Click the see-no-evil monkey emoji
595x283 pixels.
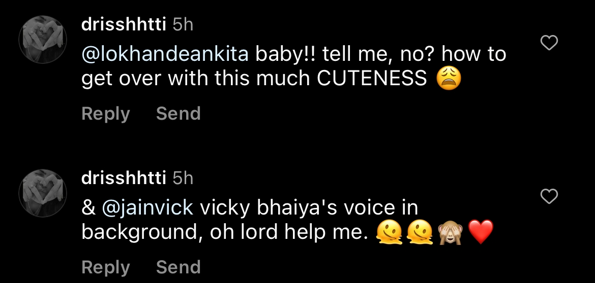[x=450, y=232]
